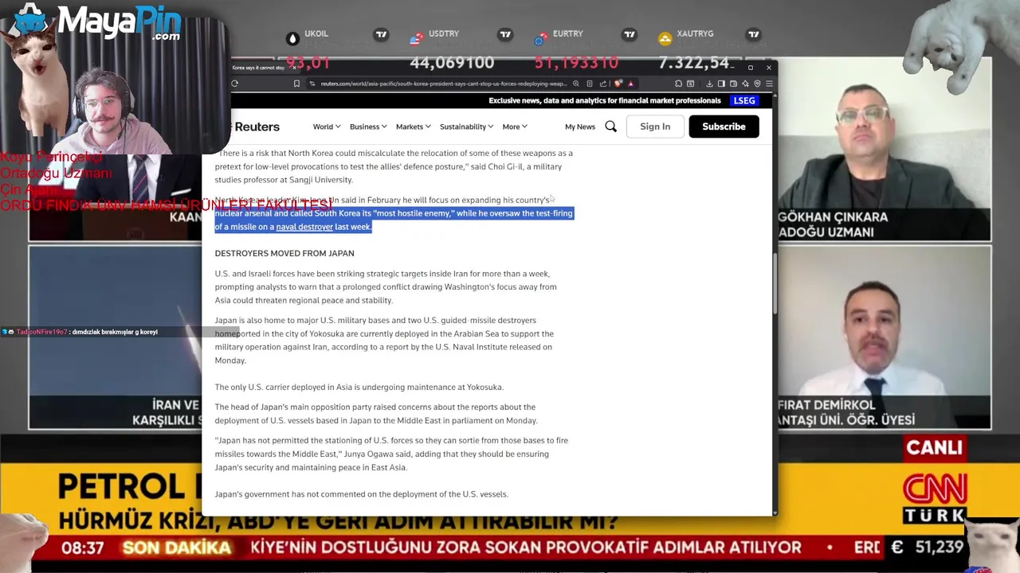
Task: Bookmark this page in the address bar
Action: click(x=296, y=84)
